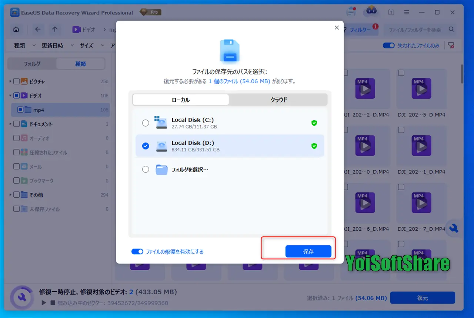Screen dimensions: 474x318
Task: Toggle the 失われたファイルのみ switch
Action: point(388,46)
